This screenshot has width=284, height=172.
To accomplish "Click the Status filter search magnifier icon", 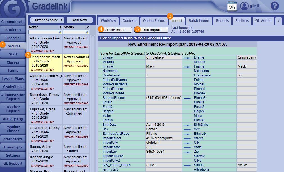I will (87, 32).
